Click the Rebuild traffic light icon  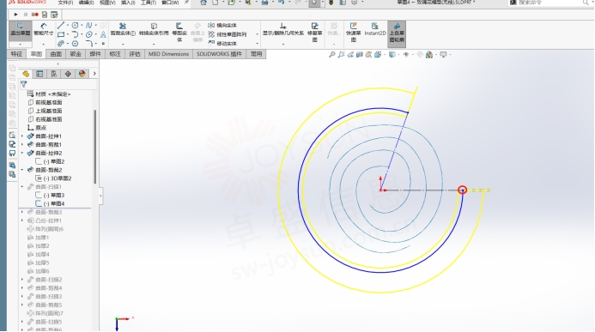[x=331, y=3]
